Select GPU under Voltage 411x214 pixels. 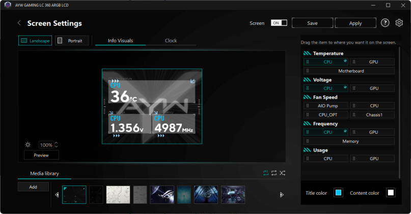point(372,88)
